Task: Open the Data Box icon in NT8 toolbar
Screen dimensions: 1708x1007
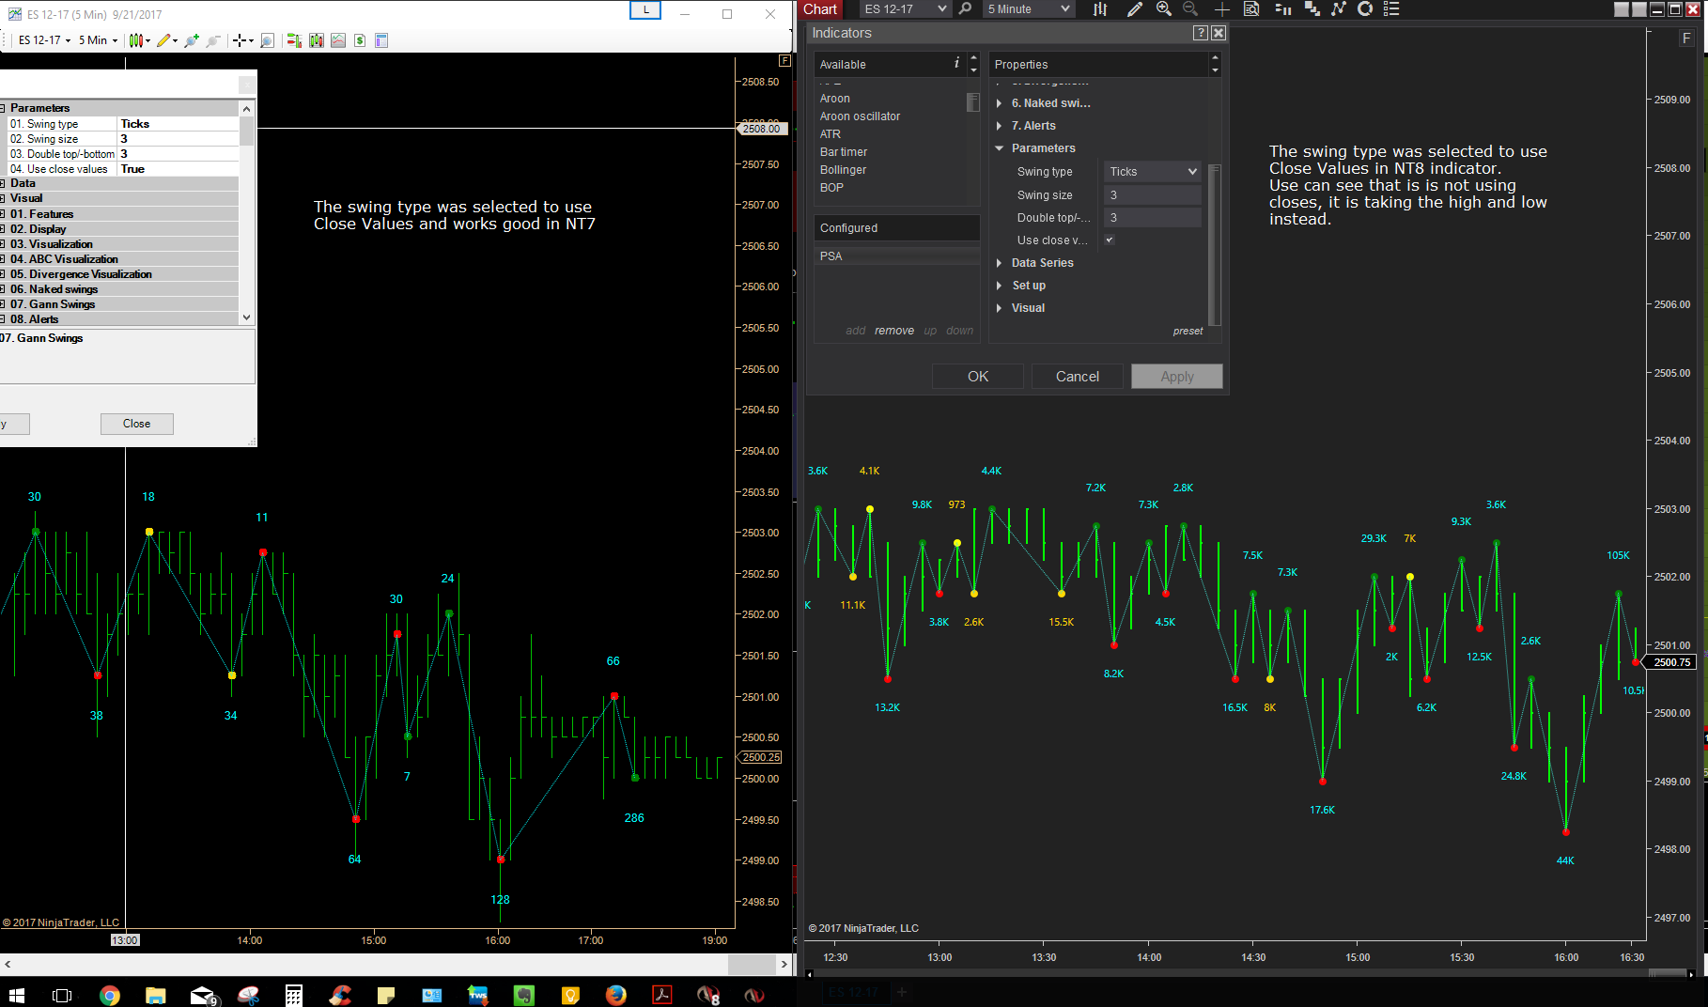Action: pyautogui.click(x=1251, y=8)
